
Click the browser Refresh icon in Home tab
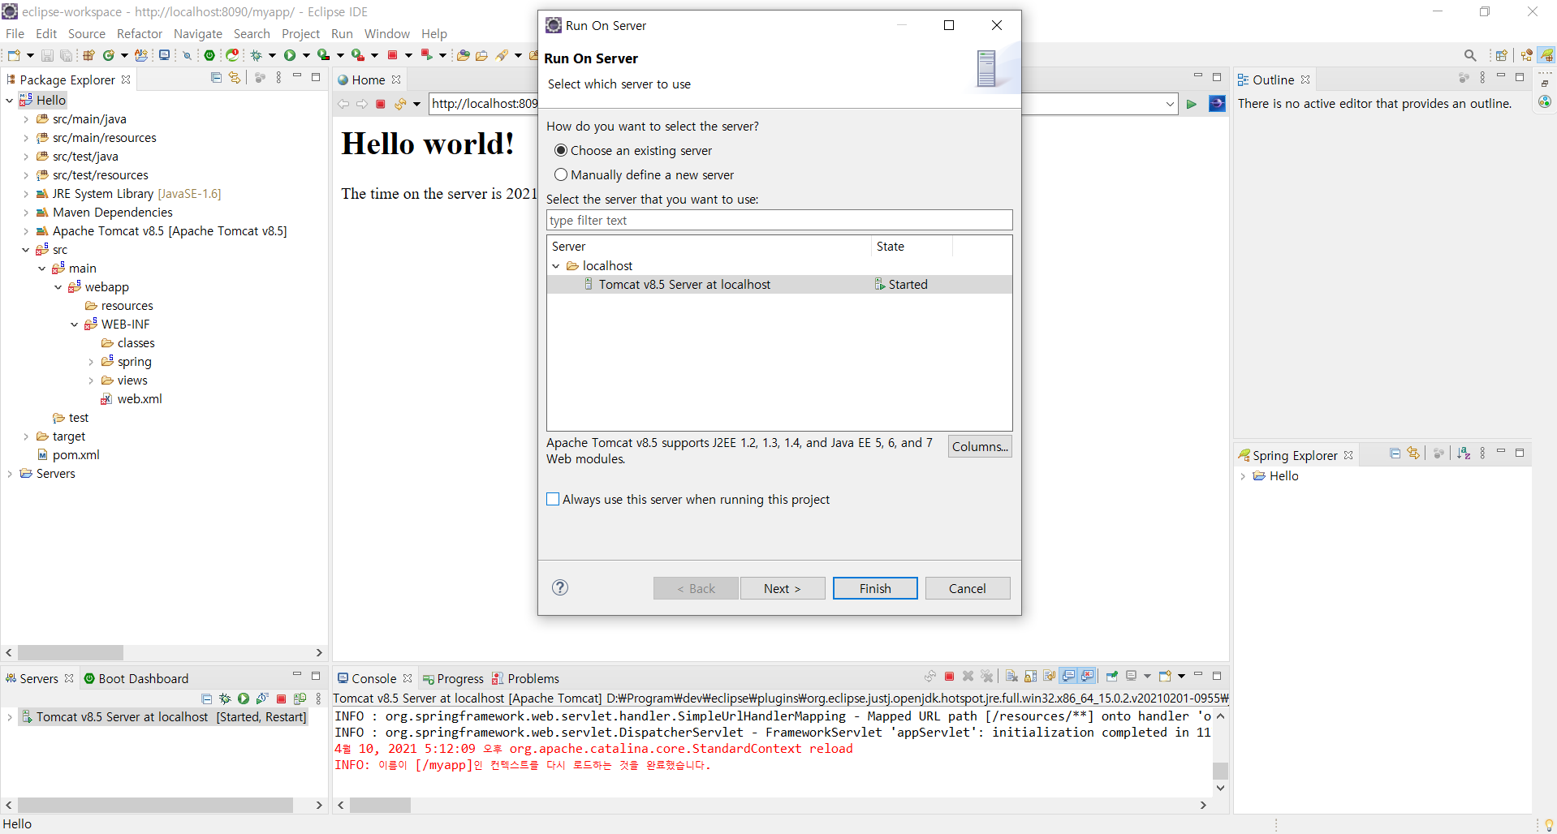400,104
